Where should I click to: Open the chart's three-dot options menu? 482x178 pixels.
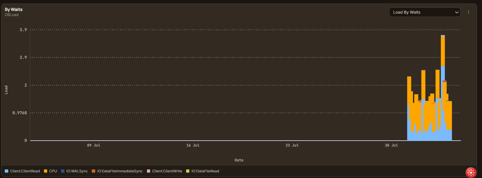(x=469, y=12)
